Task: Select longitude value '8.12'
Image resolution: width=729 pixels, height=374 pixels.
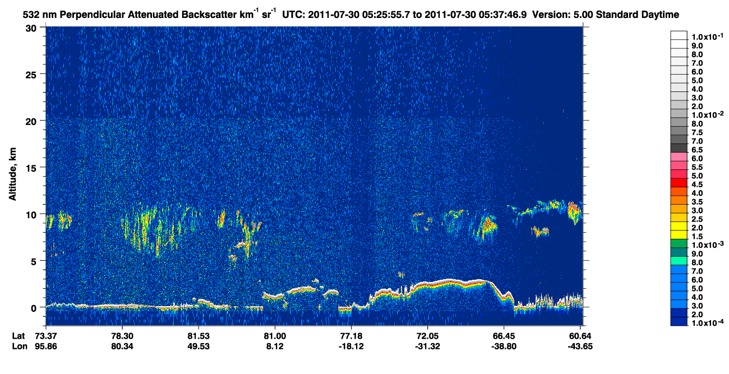Action: coord(274,346)
